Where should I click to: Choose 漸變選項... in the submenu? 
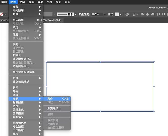coord(57,108)
